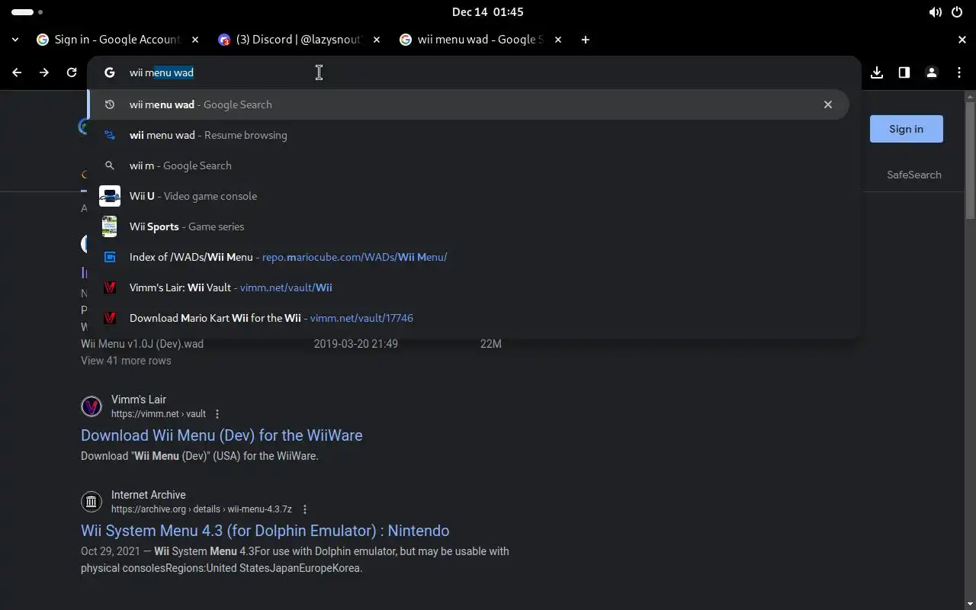Click the page vertical scrollbar
This screenshot has height=610, width=976.
click(x=970, y=160)
